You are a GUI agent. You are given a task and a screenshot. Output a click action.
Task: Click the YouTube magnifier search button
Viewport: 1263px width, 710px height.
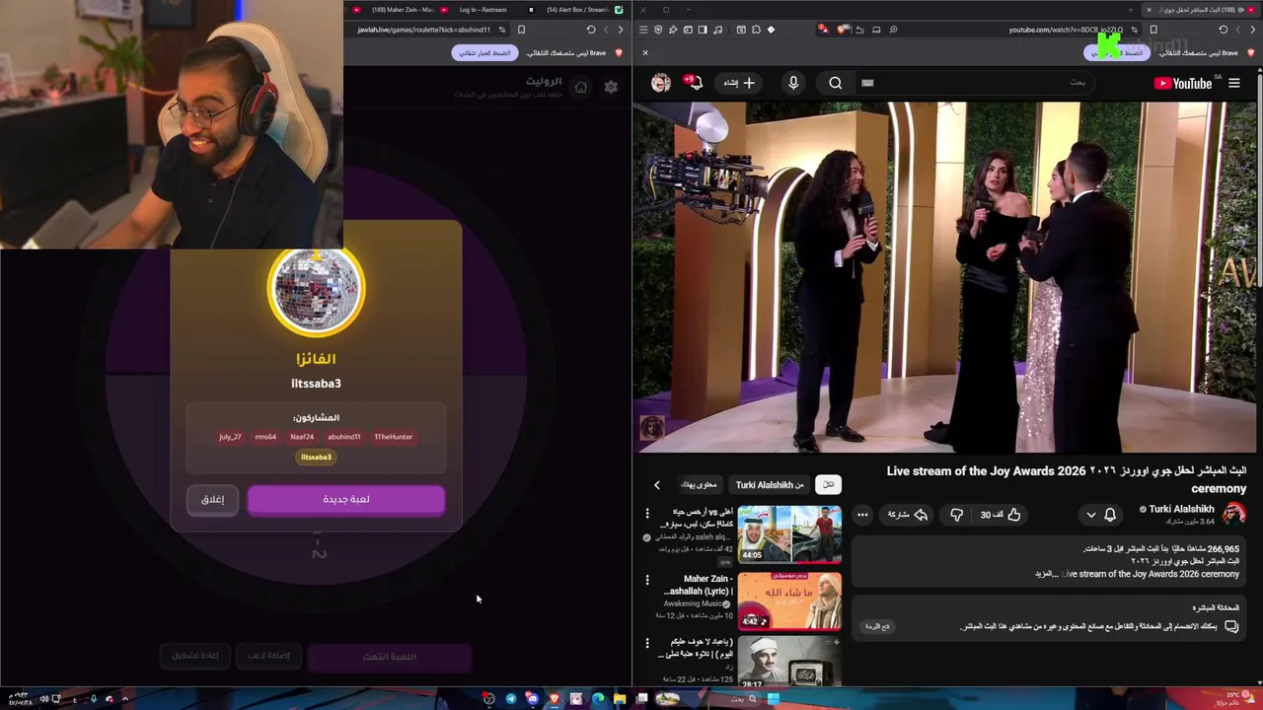coord(836,84)
